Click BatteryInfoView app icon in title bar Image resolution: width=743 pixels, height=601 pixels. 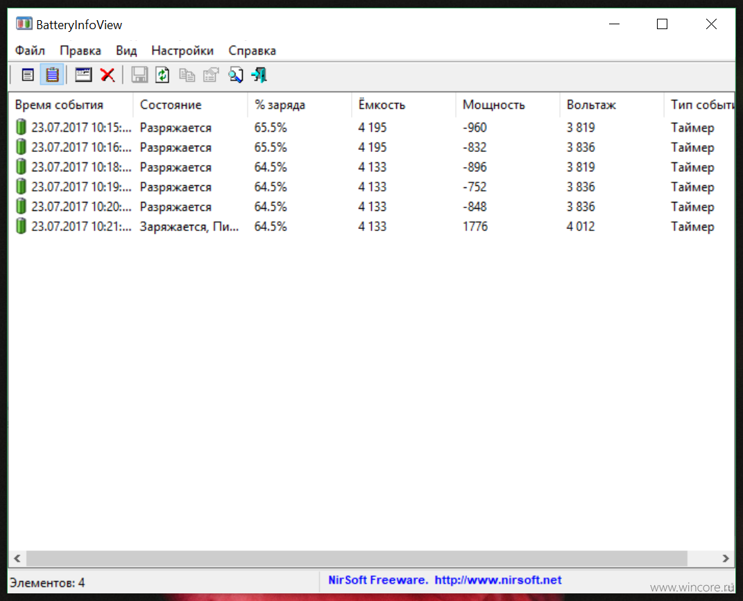click(x=24, y=24)
